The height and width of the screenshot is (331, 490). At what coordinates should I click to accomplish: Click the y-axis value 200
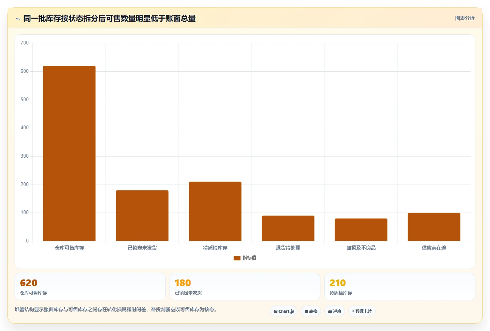point(25,185)
